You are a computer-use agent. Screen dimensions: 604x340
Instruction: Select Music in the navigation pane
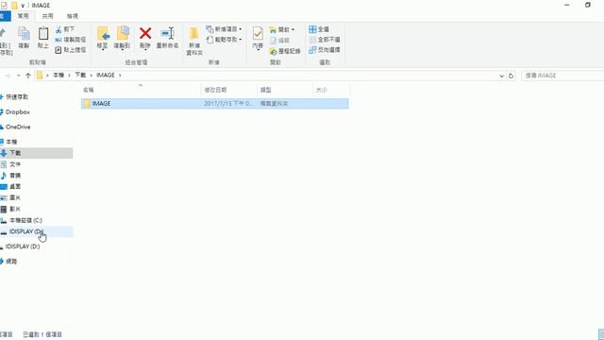click(15, 176)
